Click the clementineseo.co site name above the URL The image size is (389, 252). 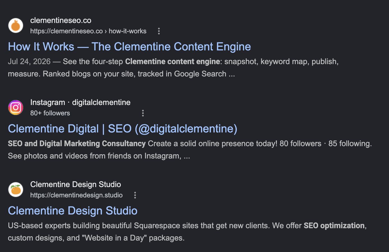point(61,20)
